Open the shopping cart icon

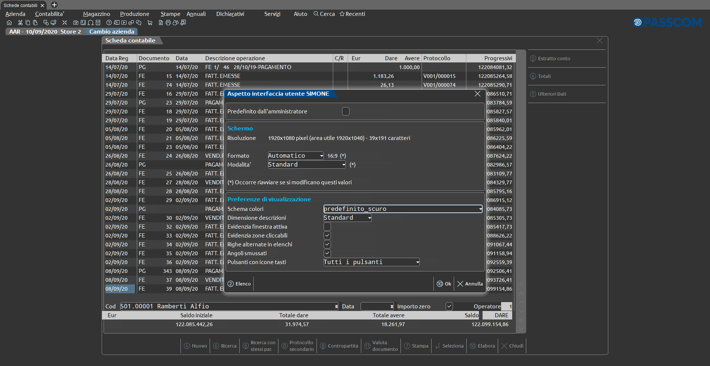click(150, 23)
